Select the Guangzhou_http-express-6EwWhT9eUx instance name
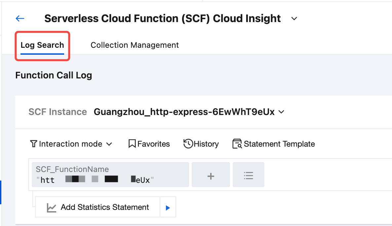Image resolution: width=392 pixels, height=226 pixels. [x=184, y=112]
